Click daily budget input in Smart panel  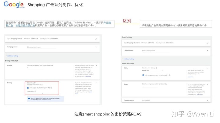[x=35, y=68]
